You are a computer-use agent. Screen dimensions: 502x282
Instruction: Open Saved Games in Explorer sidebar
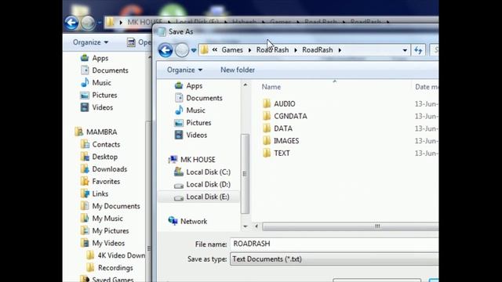click(x=107, y=279)
